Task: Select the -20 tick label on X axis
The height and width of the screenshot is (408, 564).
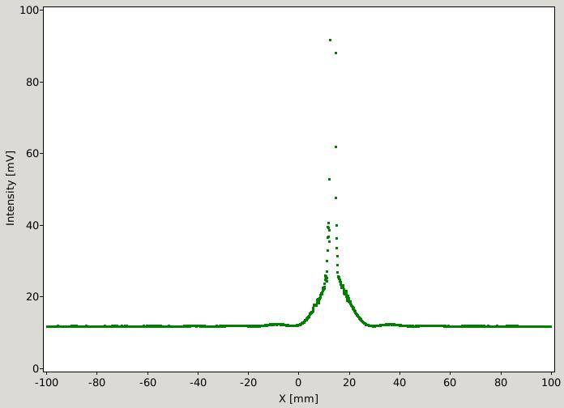Action: pos(249,382)
